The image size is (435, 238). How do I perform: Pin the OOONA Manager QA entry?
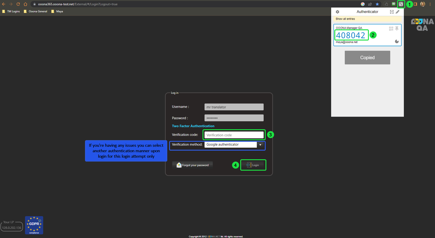coord(397,28)
